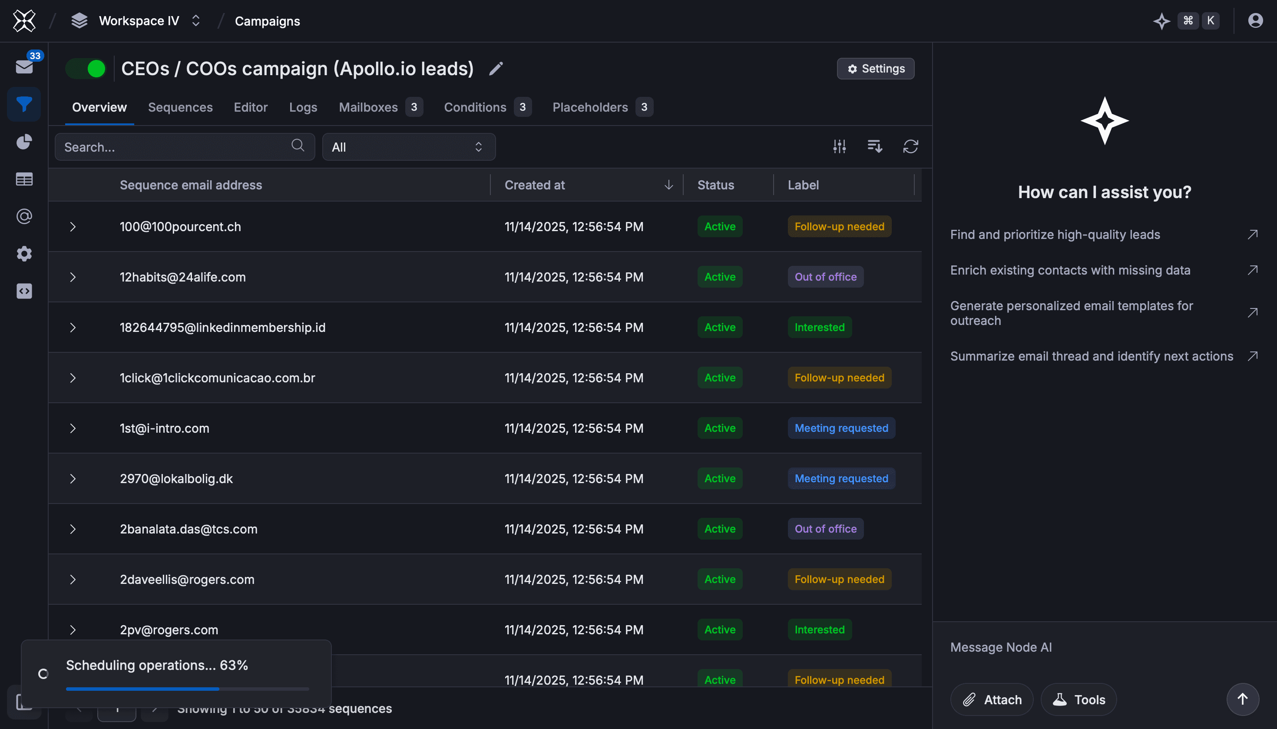Click the Settings button

click(876, 69)
